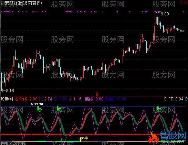Click the J: 1.16 indicator value
The height and width of the screenshot is (145, 188).
click(75, 99)
